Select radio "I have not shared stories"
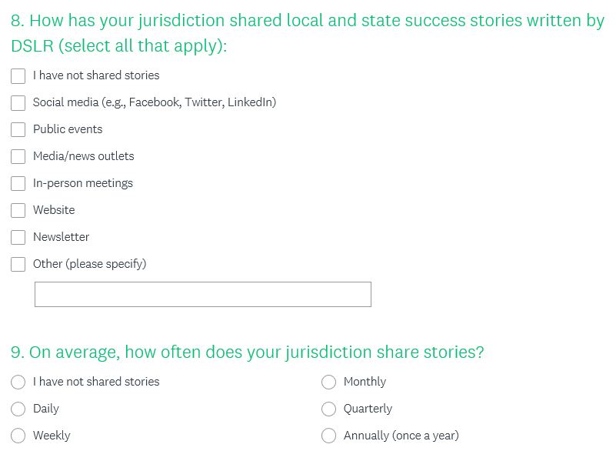Viewport: 616px width, 461px height. click(x=18, y=382)
